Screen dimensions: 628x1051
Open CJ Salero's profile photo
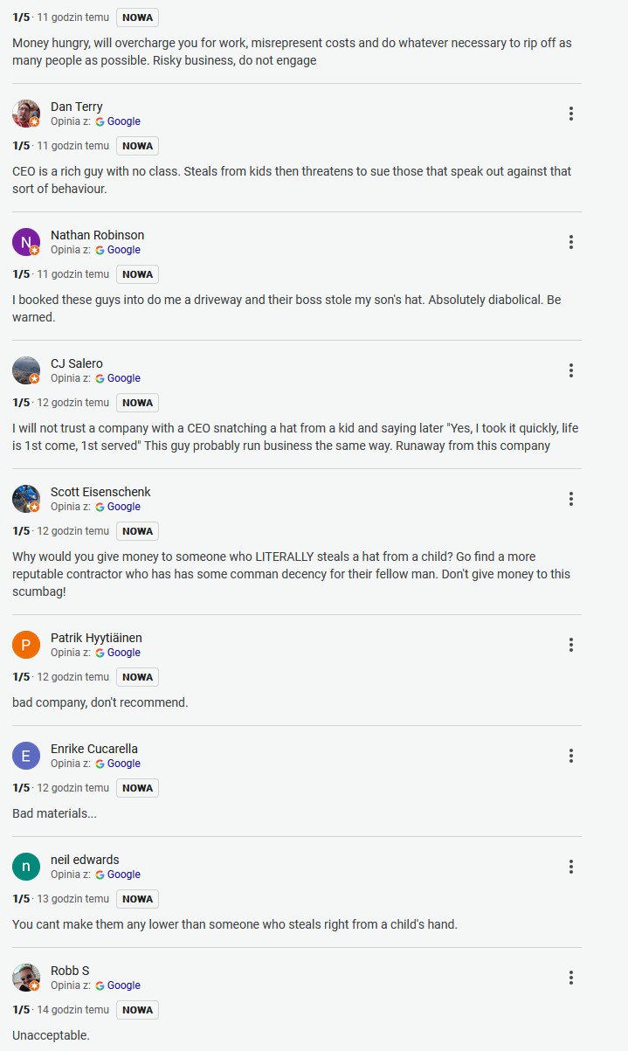click(x=26, y=370)
